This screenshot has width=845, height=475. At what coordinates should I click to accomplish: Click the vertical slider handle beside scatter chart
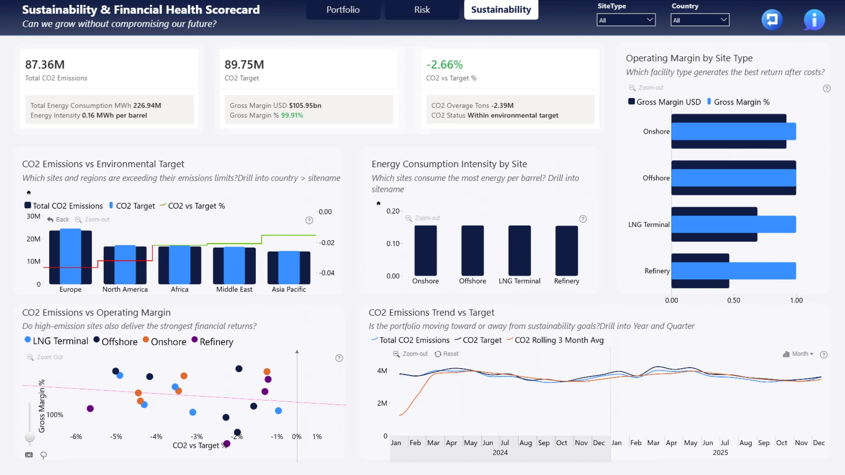point(29,436)
